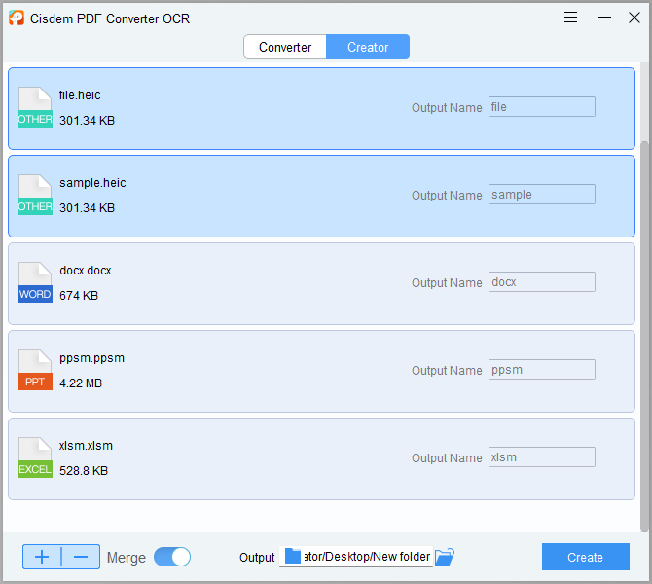The height and width of the screenshot is (584, 652).
Task: Edit the Output Name field containing 'sample'
Action: point(542,195)
